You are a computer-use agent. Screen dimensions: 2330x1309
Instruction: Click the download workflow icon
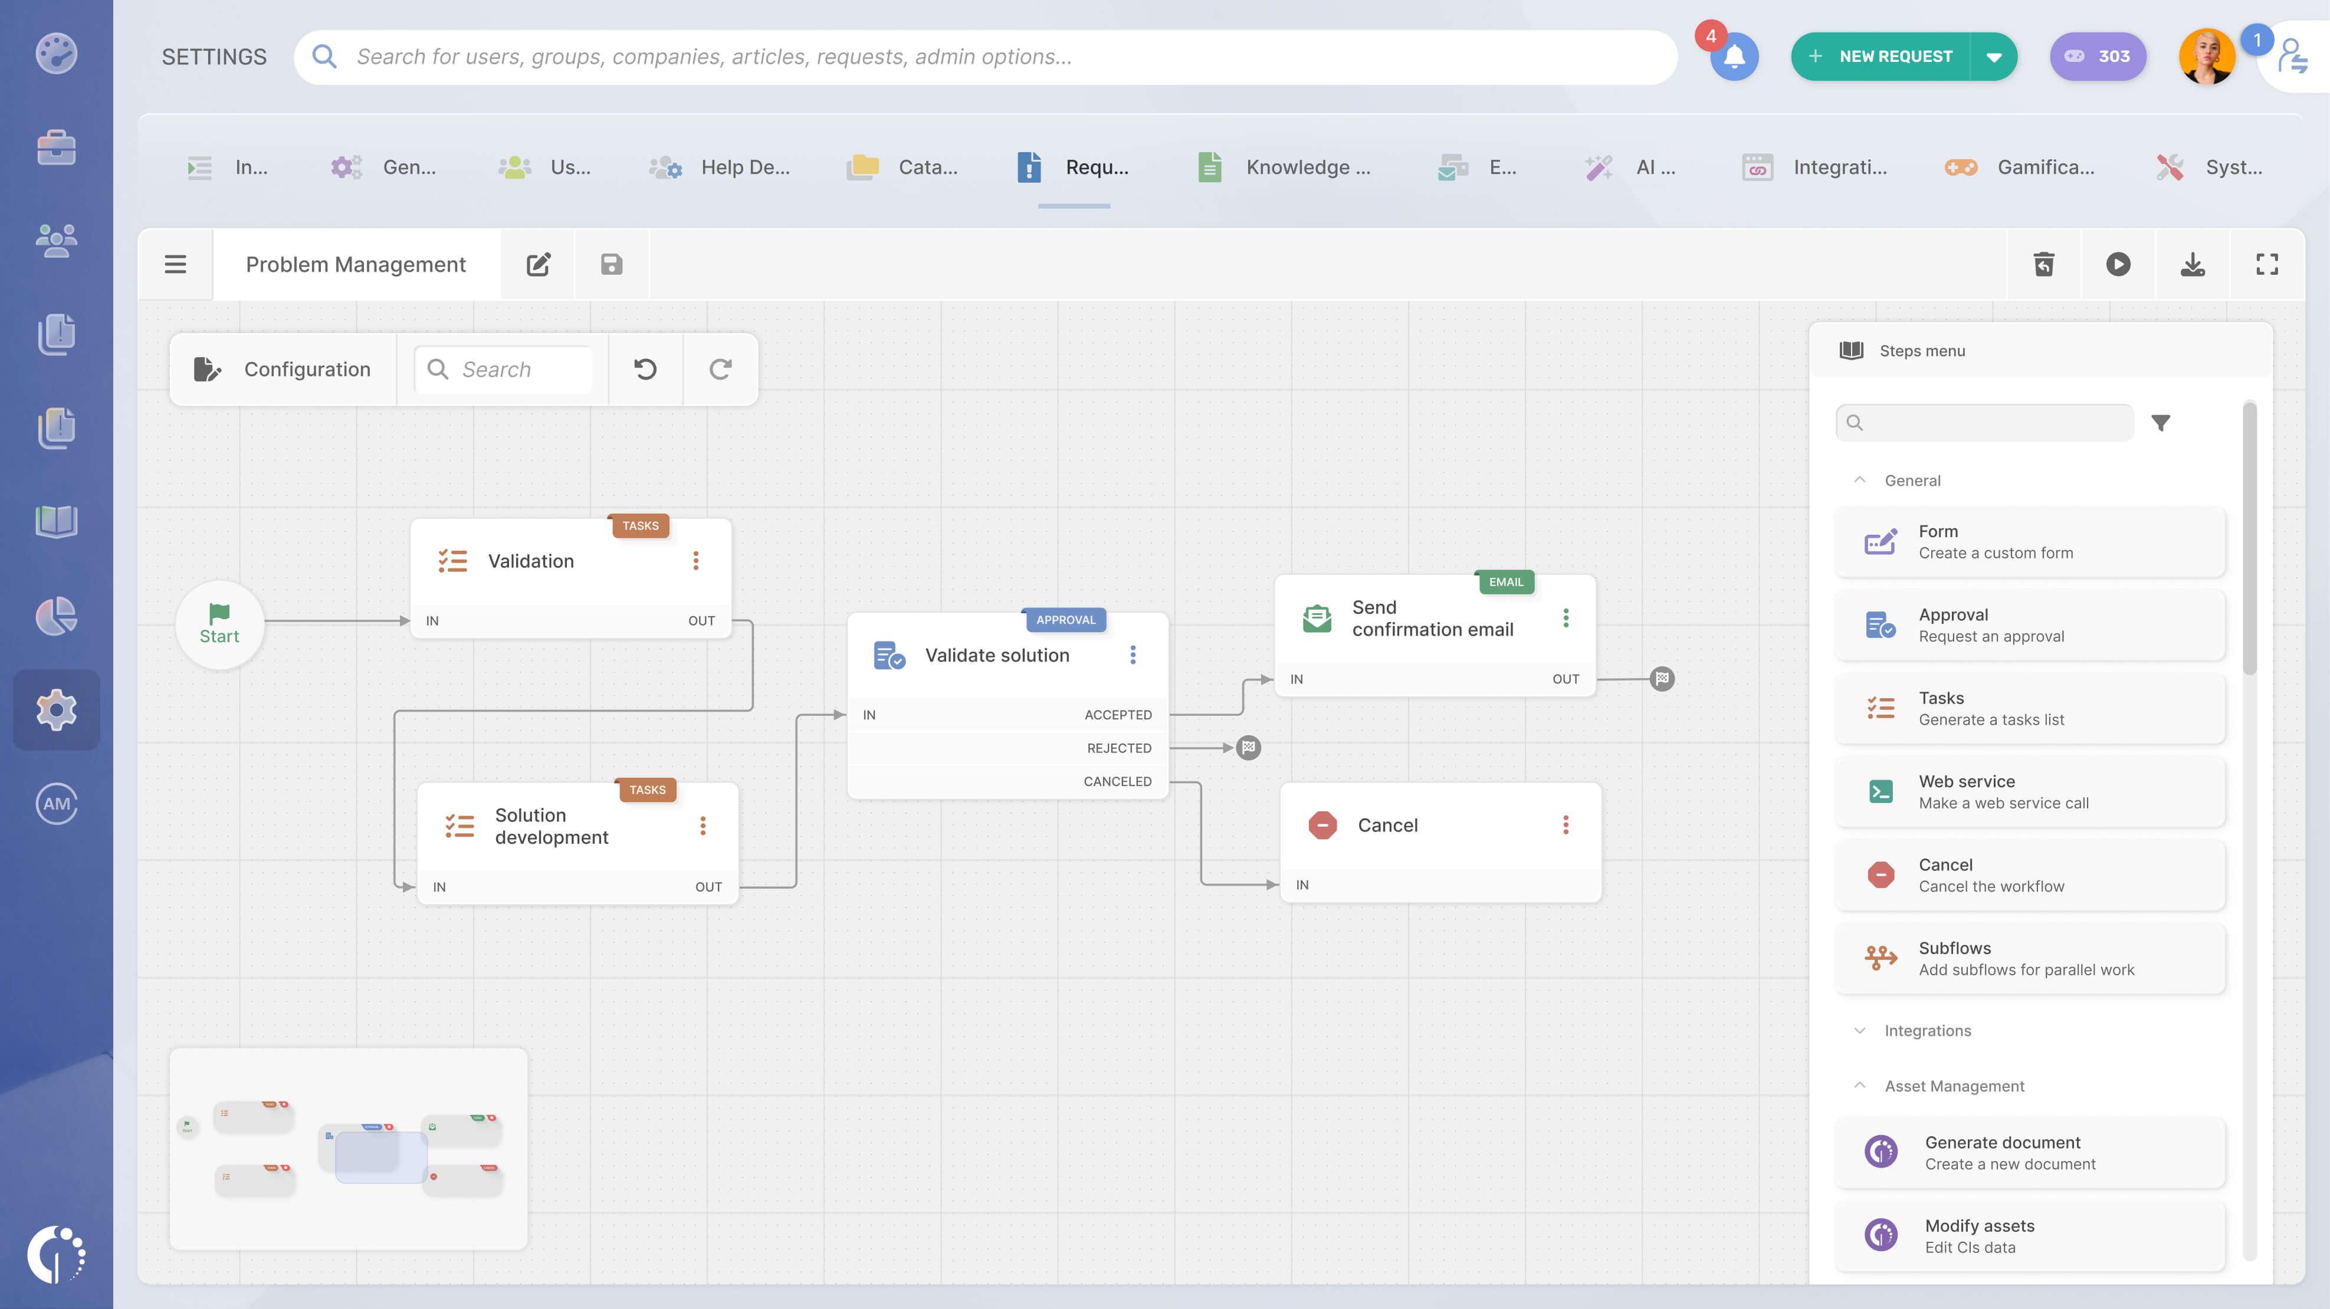[2193, 264]
